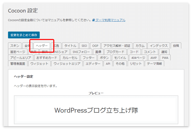Select the ヘッダー tab
Viewport: 192px width, 130px height.
42,46
